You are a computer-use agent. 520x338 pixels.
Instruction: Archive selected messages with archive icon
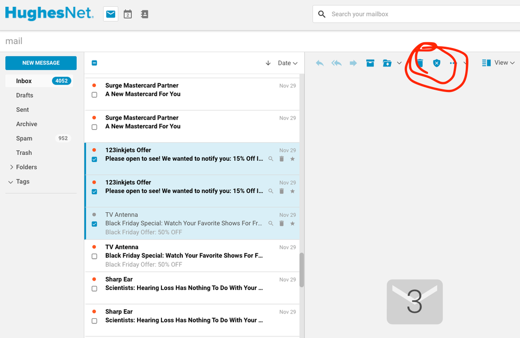point(370,63)
